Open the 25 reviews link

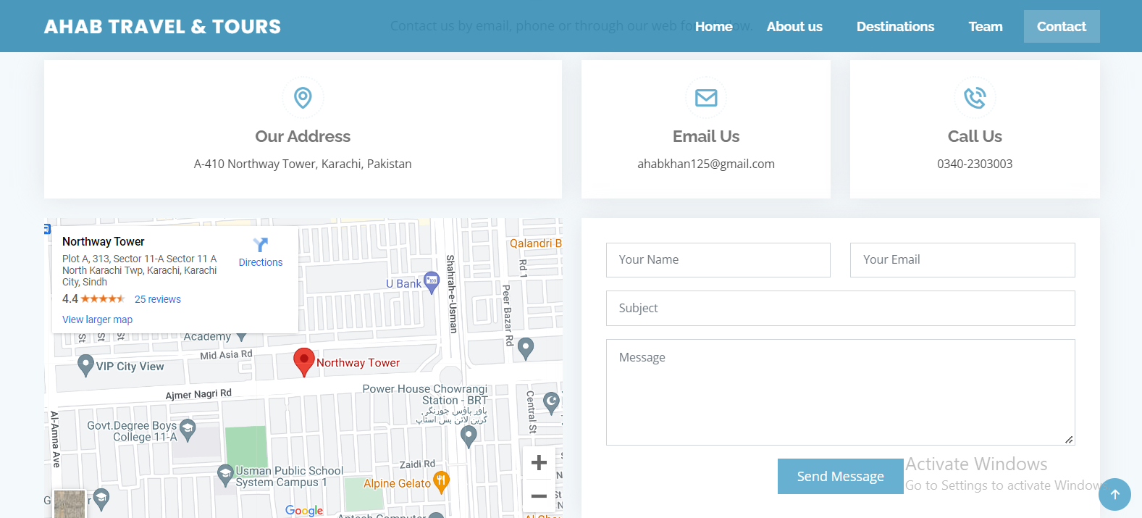(x=157, y=299)
